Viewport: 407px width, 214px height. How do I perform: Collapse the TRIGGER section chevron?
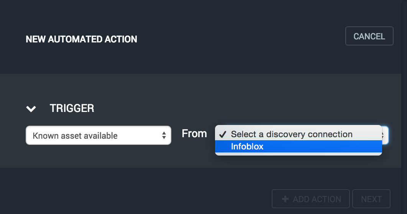pyautogui.click(x=31, y=109)
